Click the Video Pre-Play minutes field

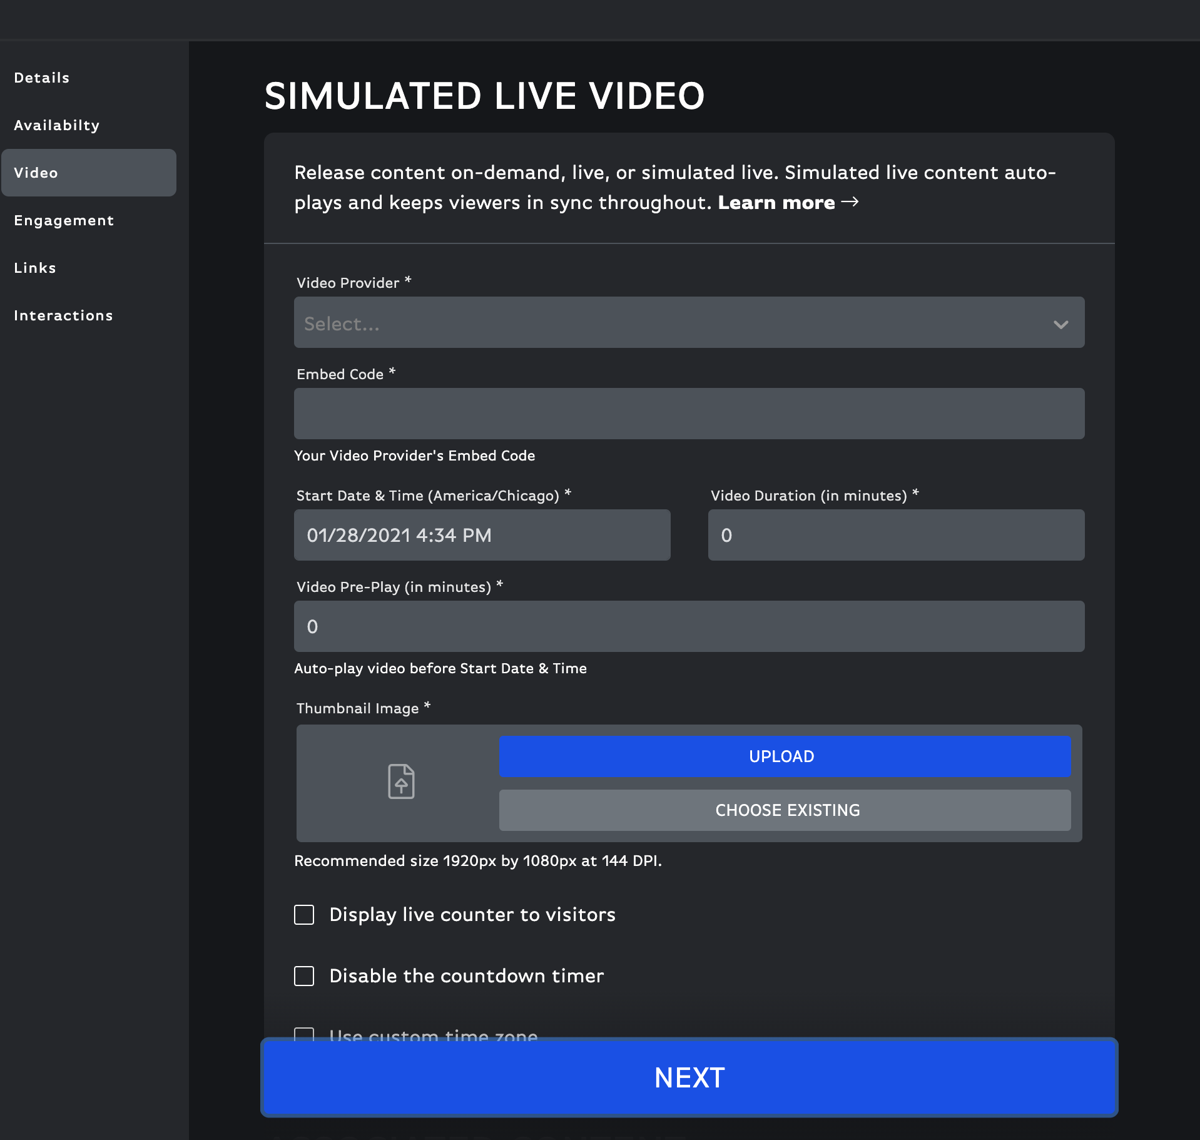[689, 626]
